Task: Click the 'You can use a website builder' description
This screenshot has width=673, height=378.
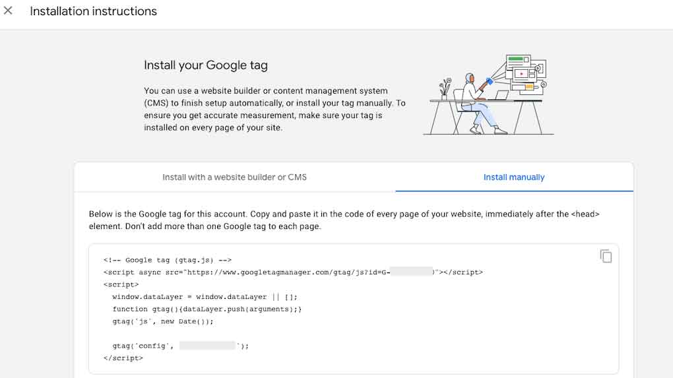Action: click(x=274, y=109)
